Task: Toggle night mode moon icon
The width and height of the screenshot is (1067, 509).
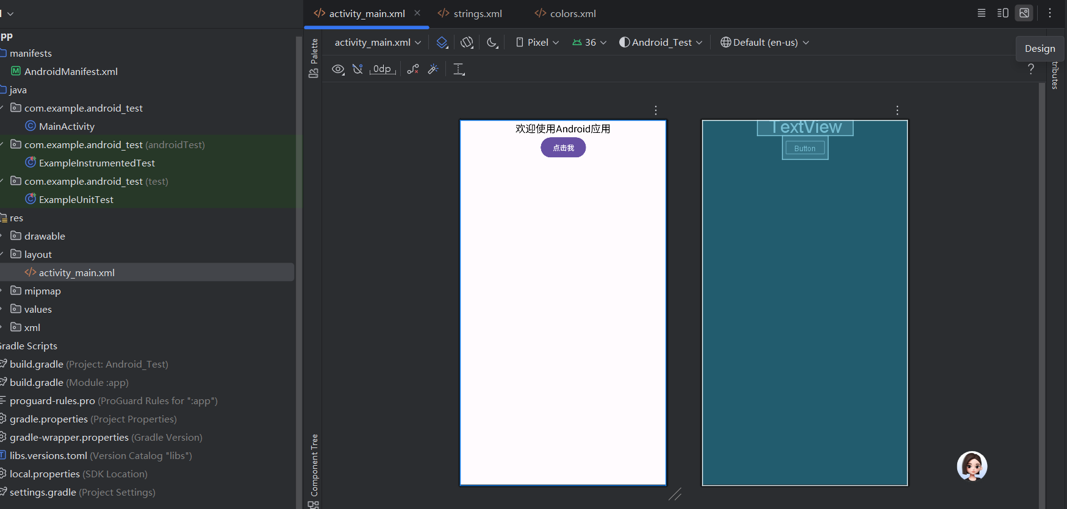Action: point(492,43)
